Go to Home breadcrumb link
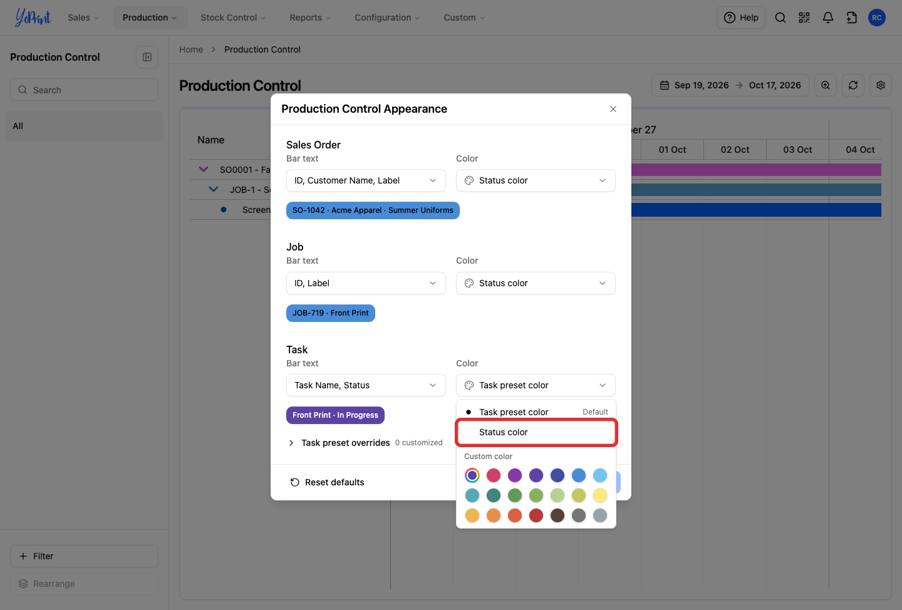Viewport: 902px width, 610px height. 191,49
